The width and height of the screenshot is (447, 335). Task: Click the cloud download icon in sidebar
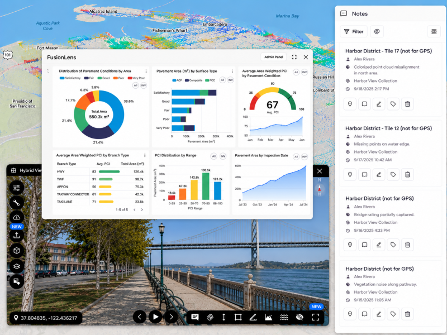[17, 217]
